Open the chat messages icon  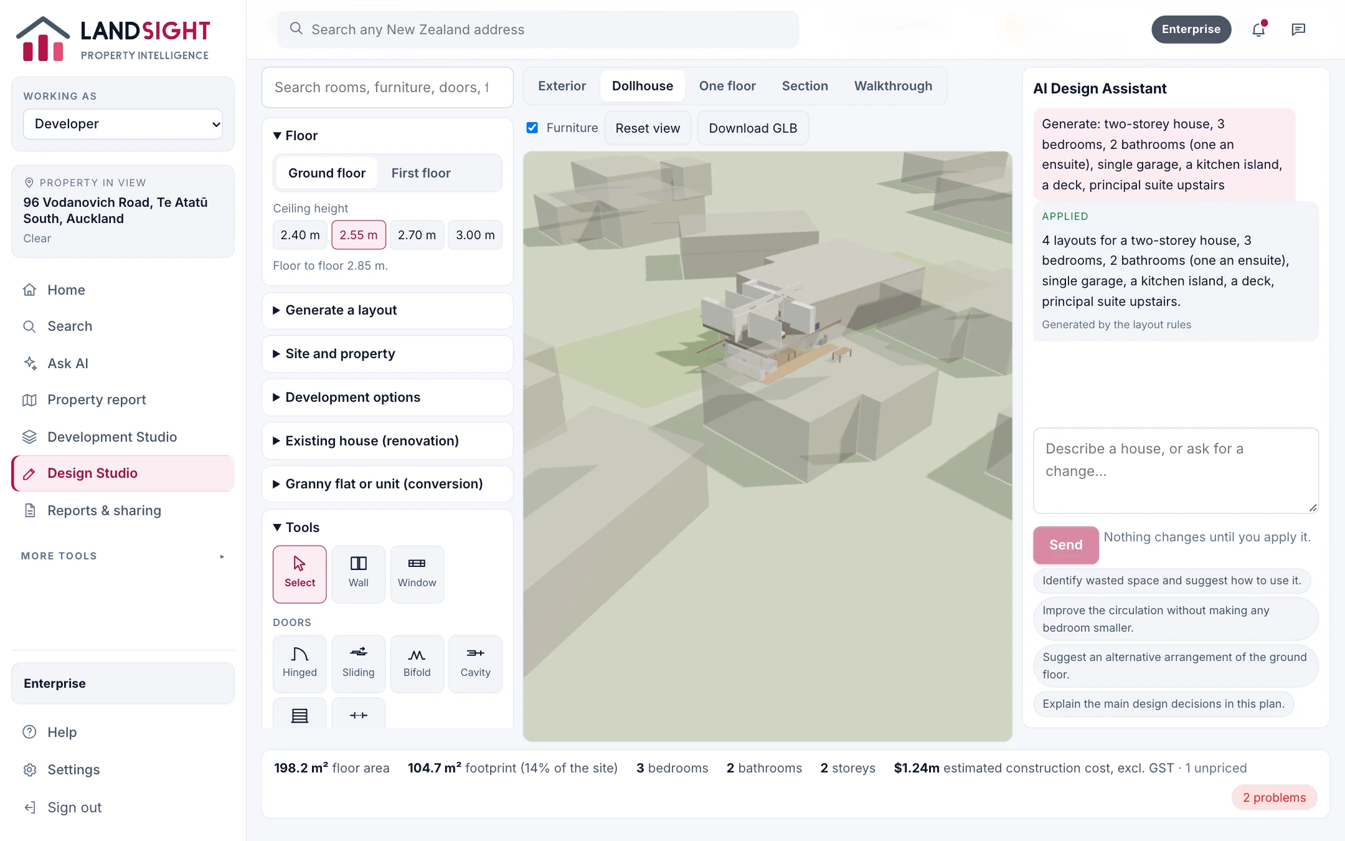pyautogui.click(x=1298, y=29)
